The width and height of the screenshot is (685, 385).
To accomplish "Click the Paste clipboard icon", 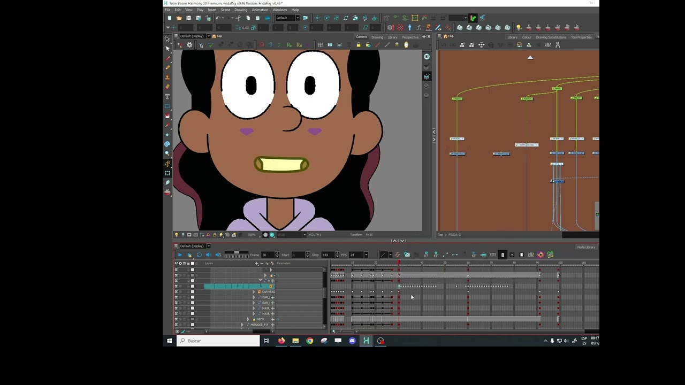I will coord(258,18).
